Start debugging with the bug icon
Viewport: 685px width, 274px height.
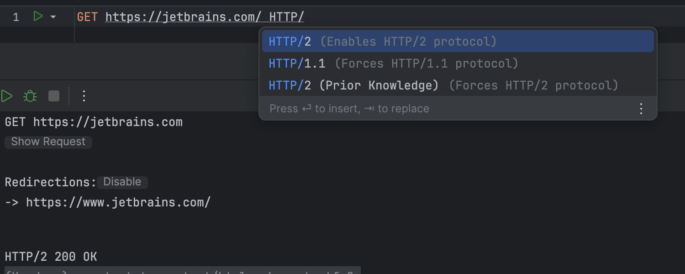pos(30,96)
